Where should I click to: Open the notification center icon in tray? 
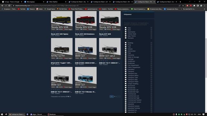[x=203, y=114]
